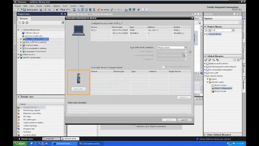Expand the Types folder in Webinar Library
This screenshot has height=146, width=259.
tap(208, 79)
